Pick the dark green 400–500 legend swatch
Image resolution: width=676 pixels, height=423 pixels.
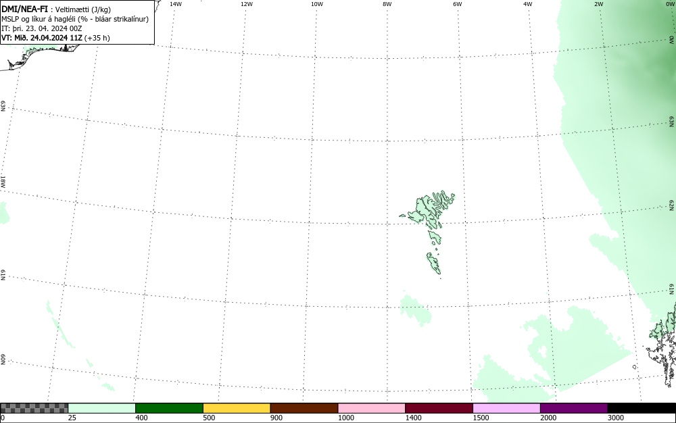click(169, 408)
